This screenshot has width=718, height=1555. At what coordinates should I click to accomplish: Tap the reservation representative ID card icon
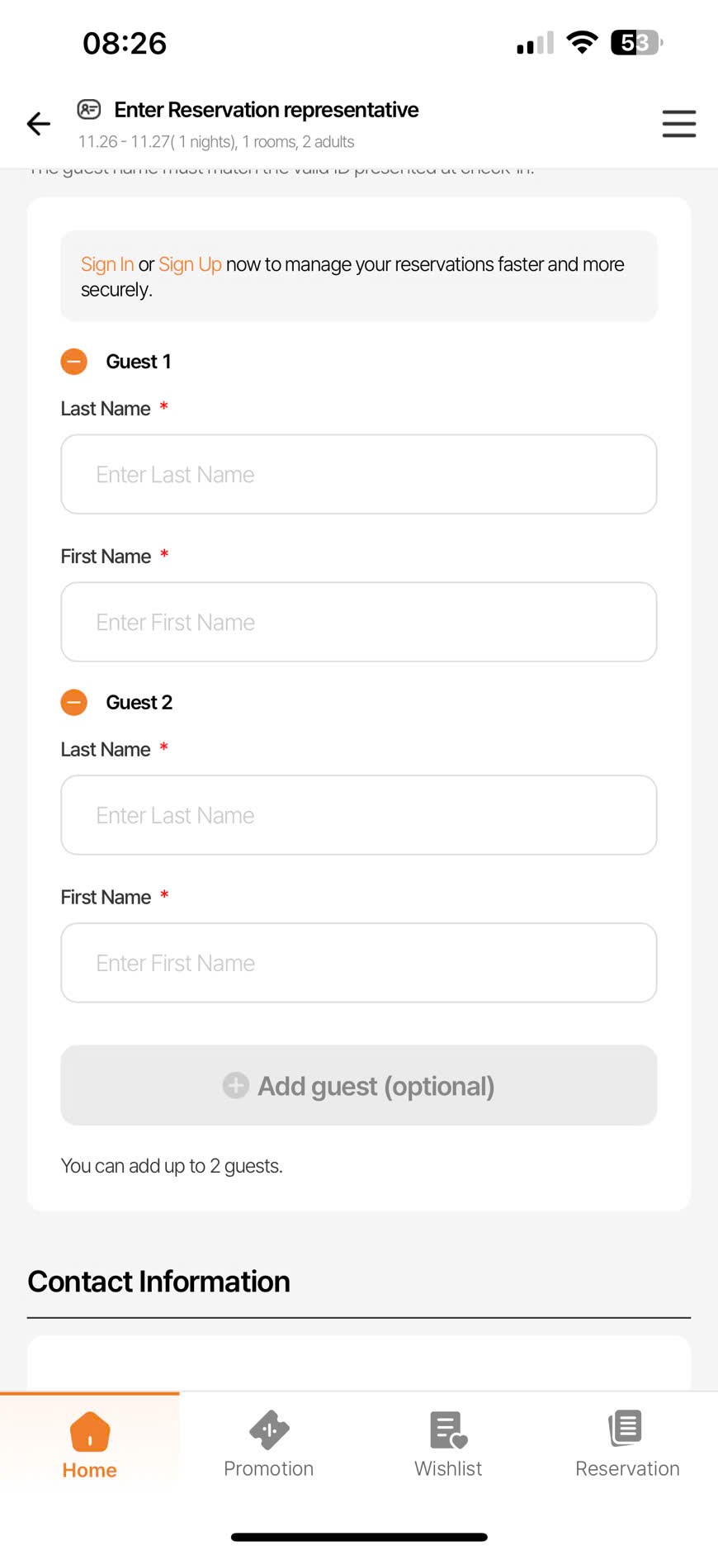[89, 109]
